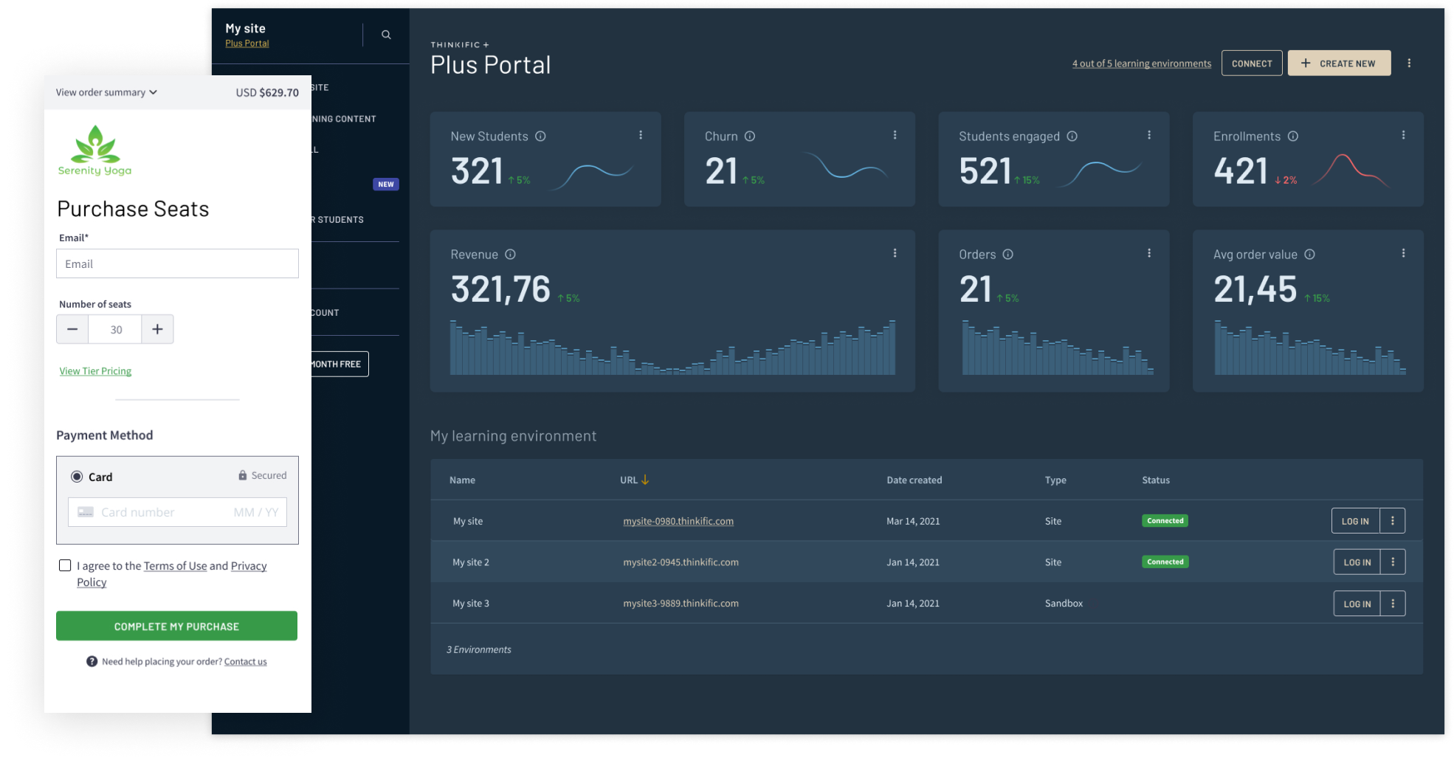The height and width of the screenshot is (763, 1454).
Task: Show info for Orders metric
Action: coord(1008,255)
